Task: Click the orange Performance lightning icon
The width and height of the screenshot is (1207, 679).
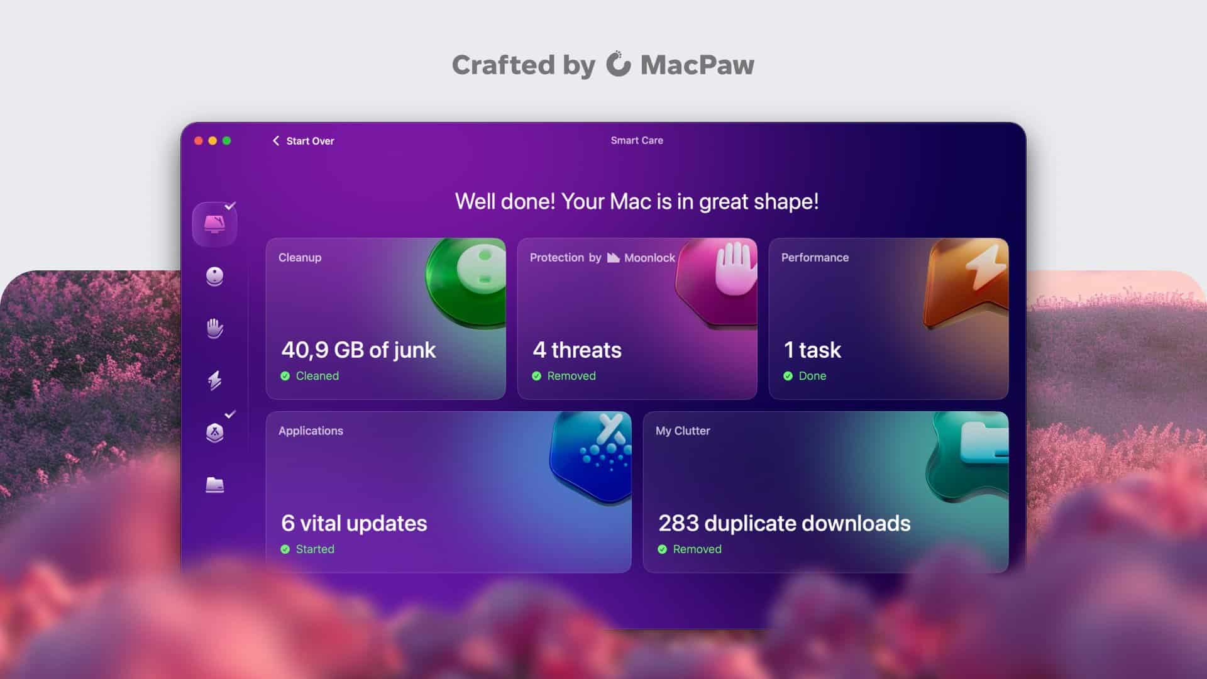Action: [x=966, y=283]
